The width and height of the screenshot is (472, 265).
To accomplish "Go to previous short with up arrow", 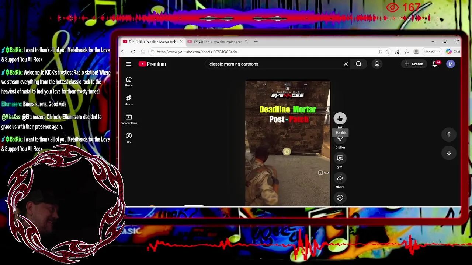I will [x=449, y=135].
